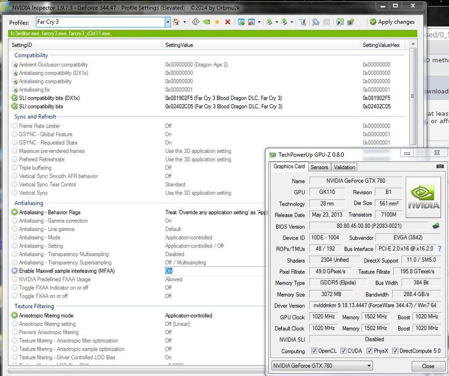Click the home profile icon in toolbar

point(176,22)
